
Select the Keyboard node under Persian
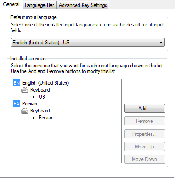pos(40,111)
